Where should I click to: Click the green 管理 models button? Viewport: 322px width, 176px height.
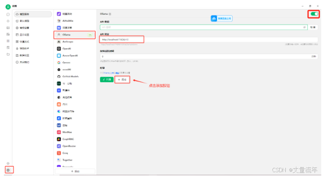click(107, 80)
